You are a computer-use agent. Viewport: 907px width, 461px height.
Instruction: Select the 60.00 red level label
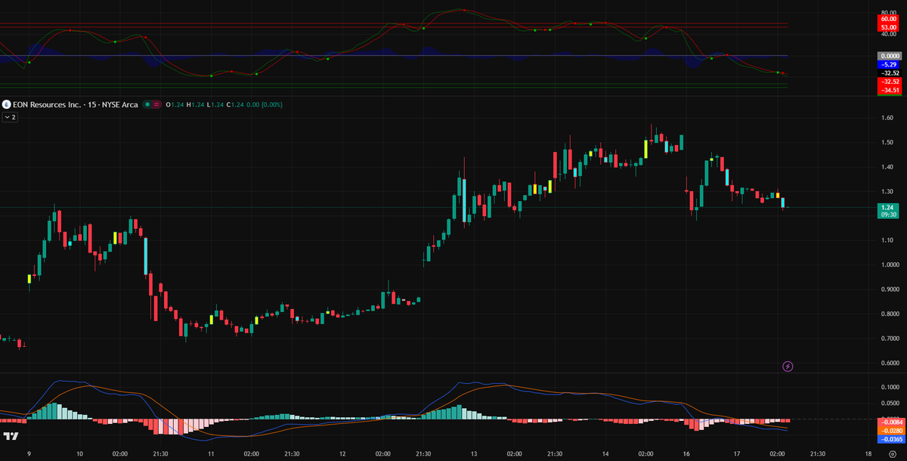(889, 19)
